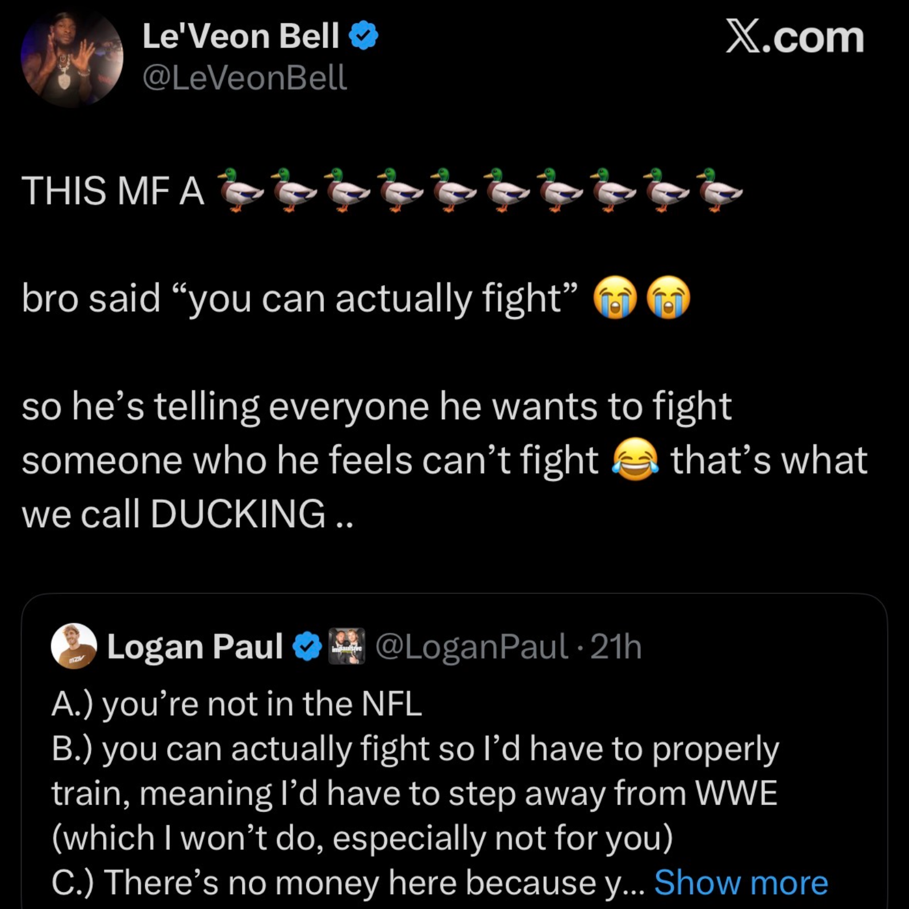Click the Le'Veon Bell display name
This screenshot has height=909, width=909.
pos(240,36)
